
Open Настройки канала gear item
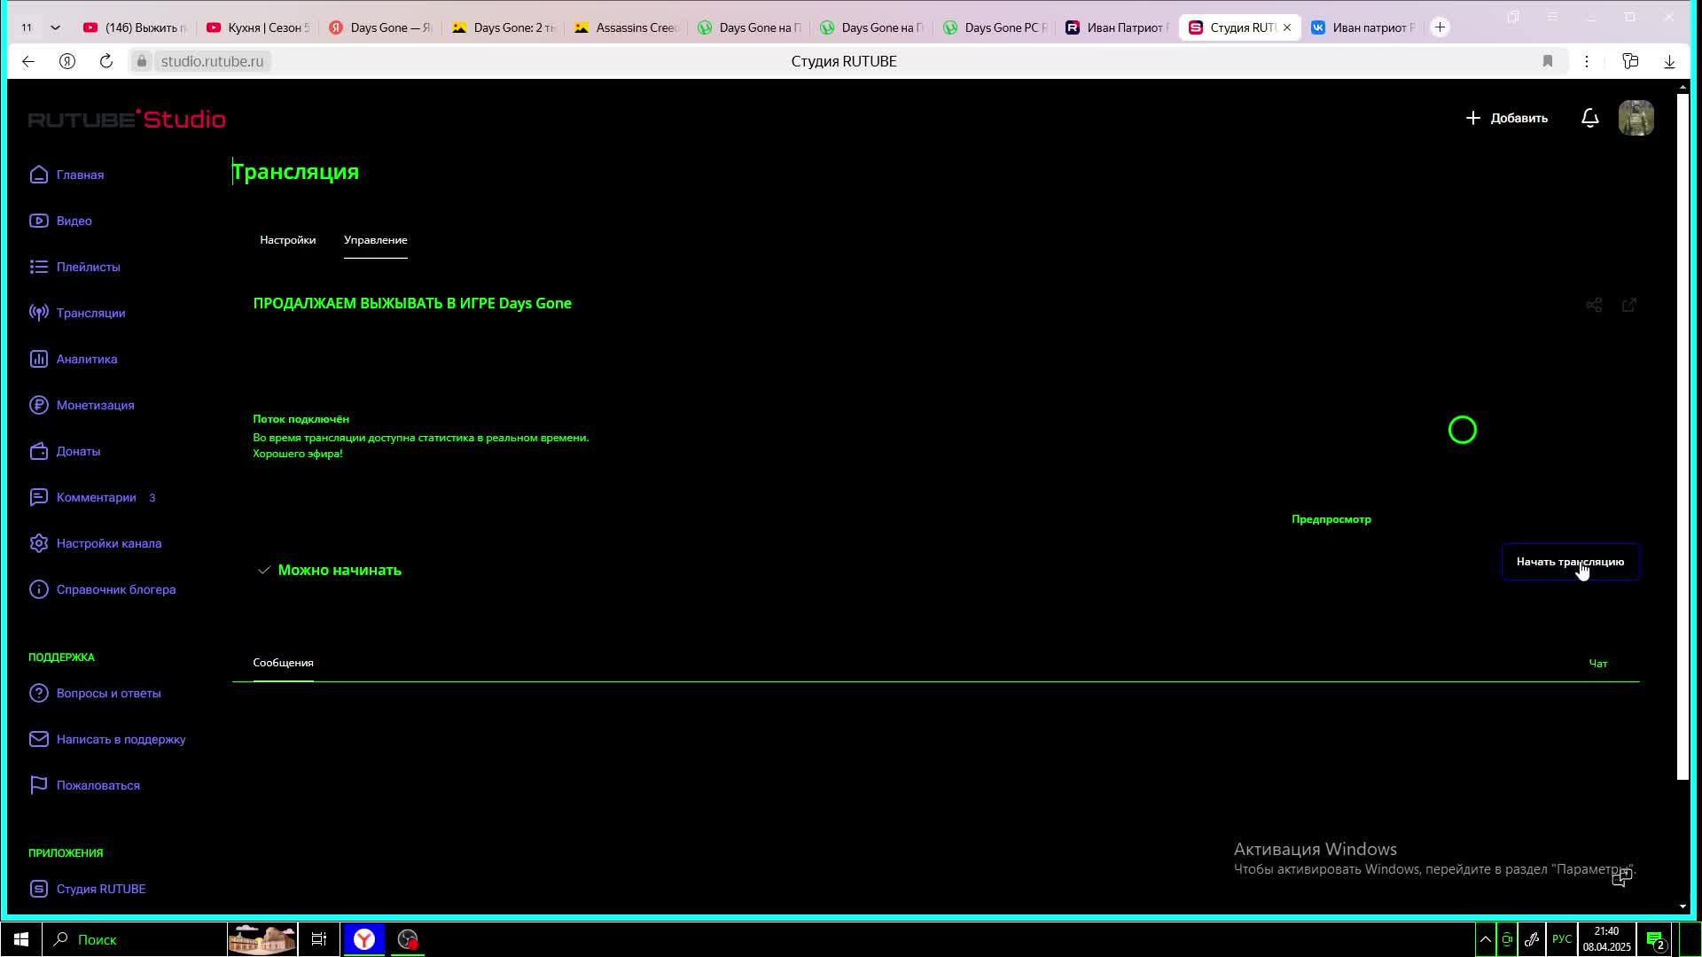coord(108,543)
